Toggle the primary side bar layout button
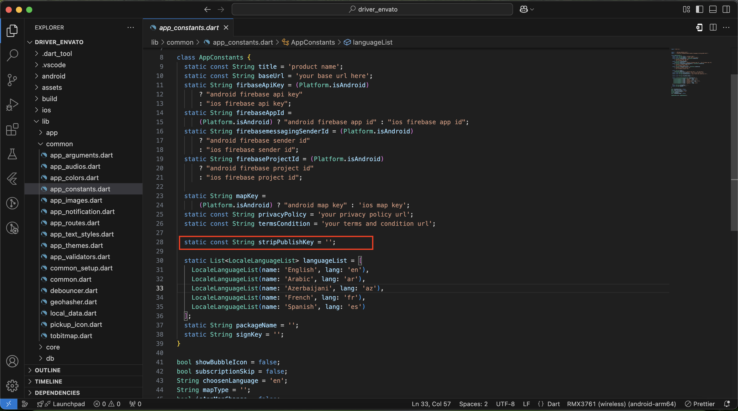 pos(699,9)
